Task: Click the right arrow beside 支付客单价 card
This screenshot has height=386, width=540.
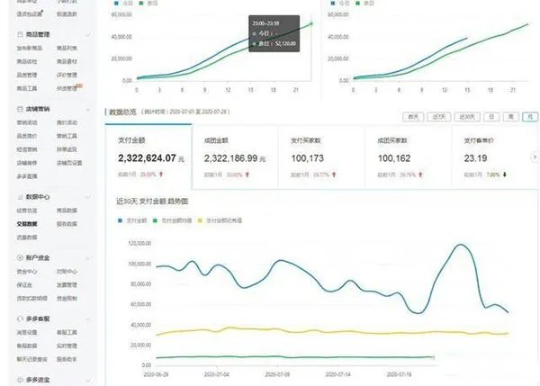Action: click(534, 156)
